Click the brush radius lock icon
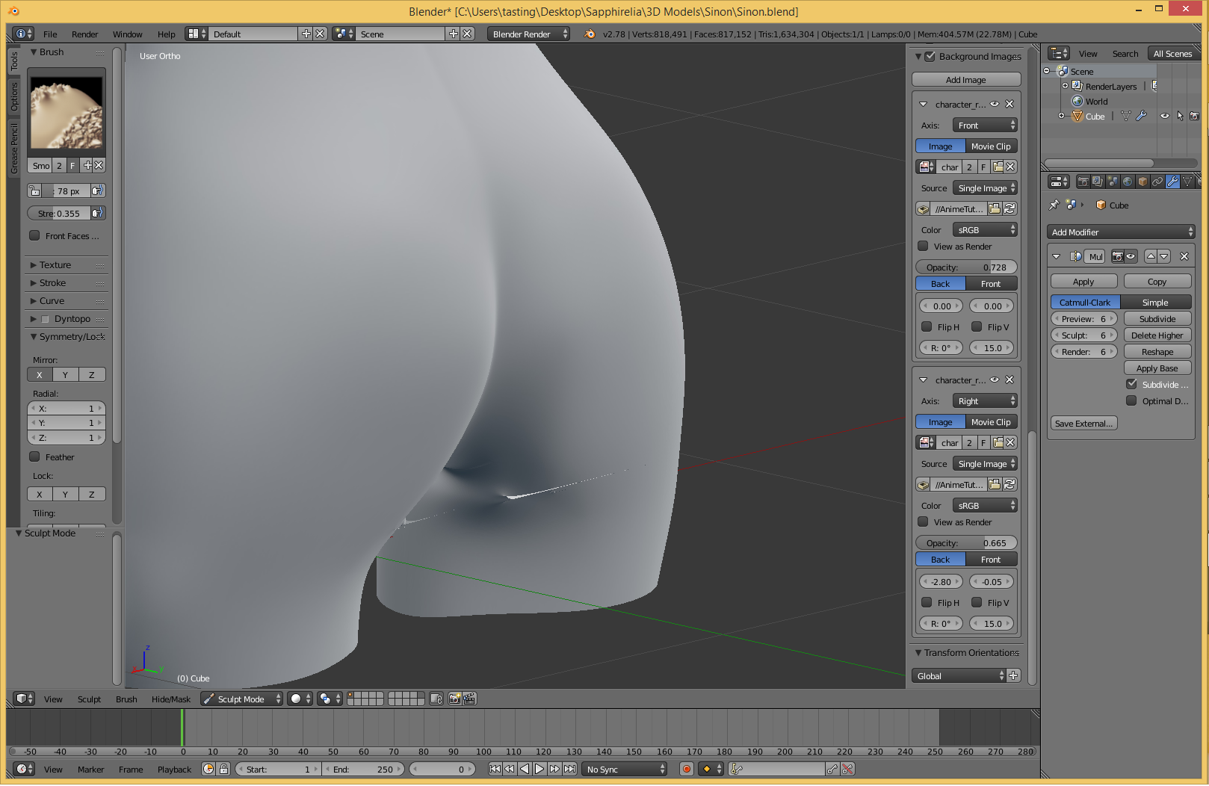This screenshot has height=786, width=1209. [35, 191]
